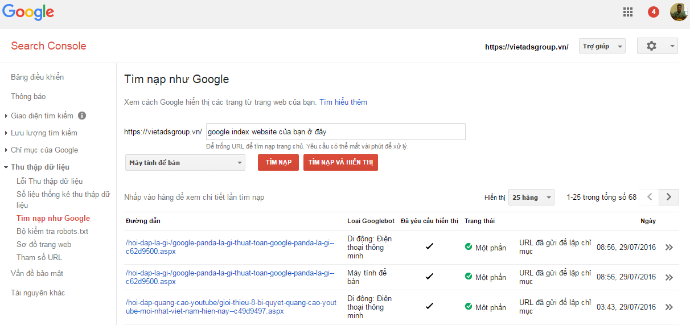The height and width of the screenshot is (325, 690).
Task: Click the info icon beside Giao diện tìm kiếm
Action: pyautogui.click(x=82, y=116)
